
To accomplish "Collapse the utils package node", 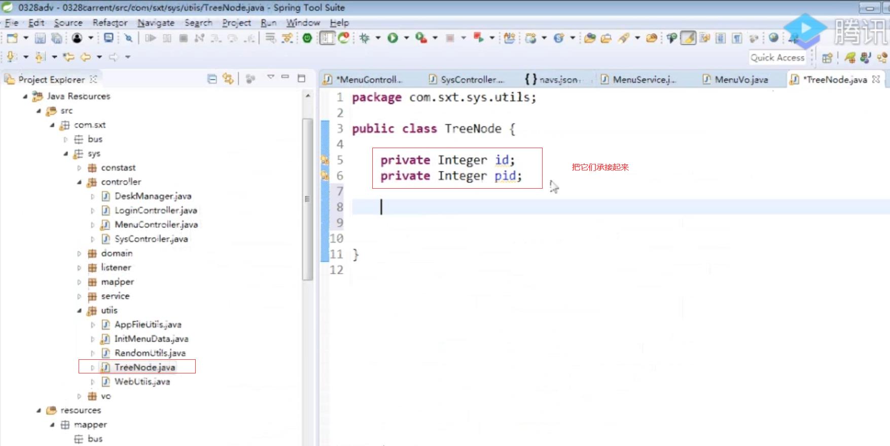I will pyautogui.click(x=79, y=311).
